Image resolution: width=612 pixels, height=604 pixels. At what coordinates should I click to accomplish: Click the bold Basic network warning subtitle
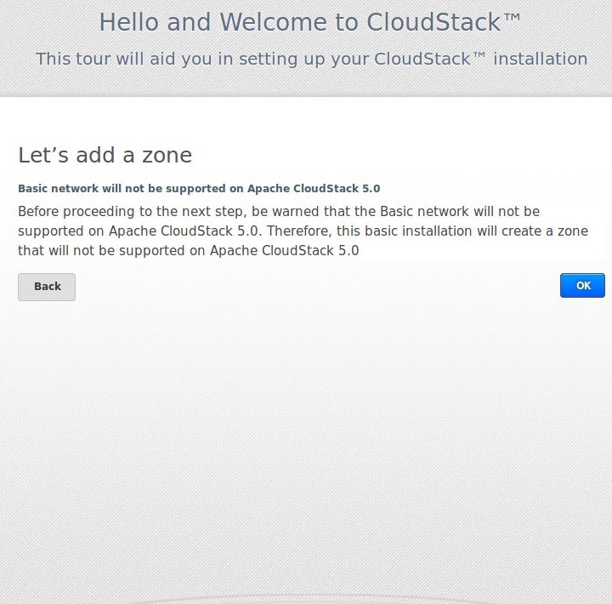point(199,189)
